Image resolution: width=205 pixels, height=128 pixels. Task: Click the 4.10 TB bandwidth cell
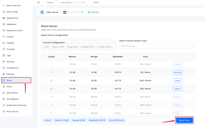(x=118, y=97)
